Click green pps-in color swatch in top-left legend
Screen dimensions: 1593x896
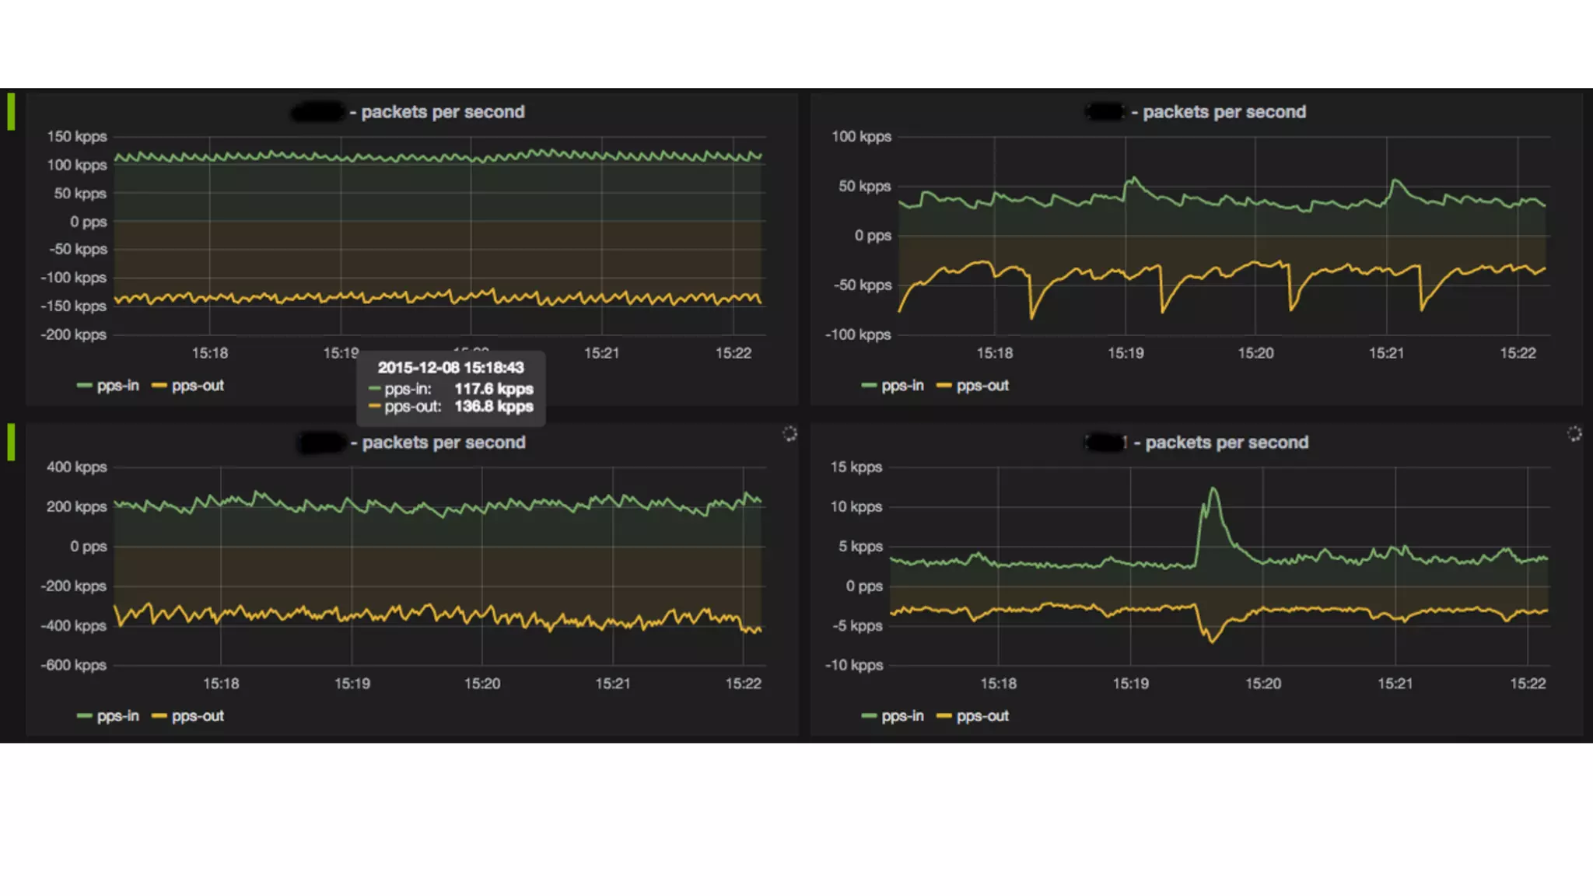(84, 386)
